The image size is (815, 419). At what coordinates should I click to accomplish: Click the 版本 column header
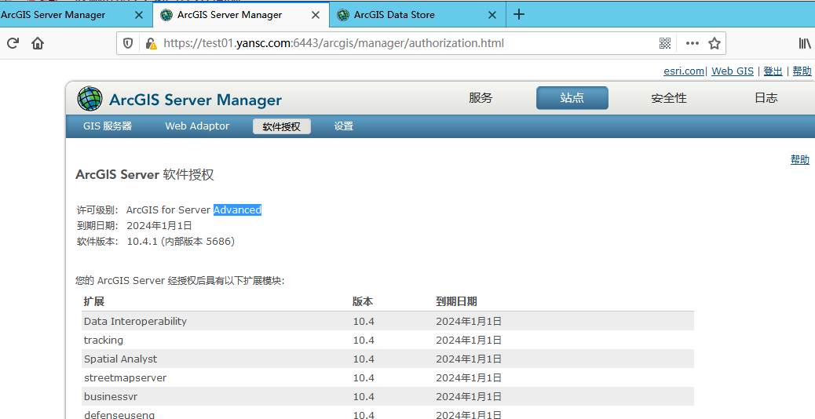tap(363, 301)
